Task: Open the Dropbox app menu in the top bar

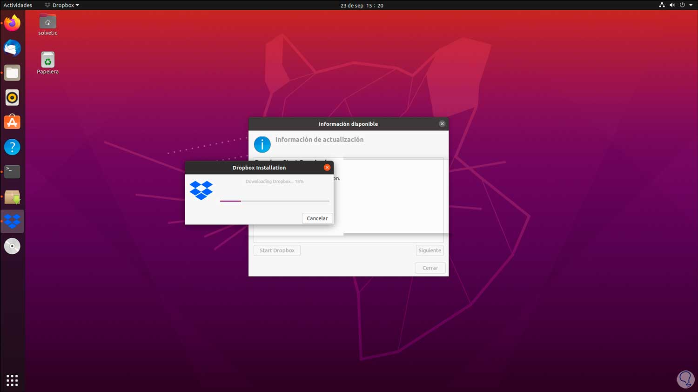Action: (x=62, y=5)
